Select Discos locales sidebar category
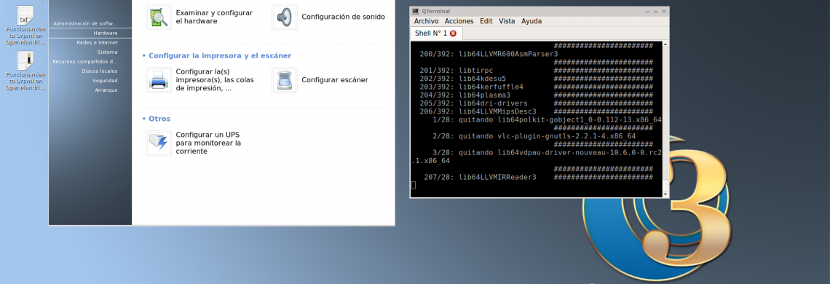The image size is (830, 284). [x=100, y=71]
